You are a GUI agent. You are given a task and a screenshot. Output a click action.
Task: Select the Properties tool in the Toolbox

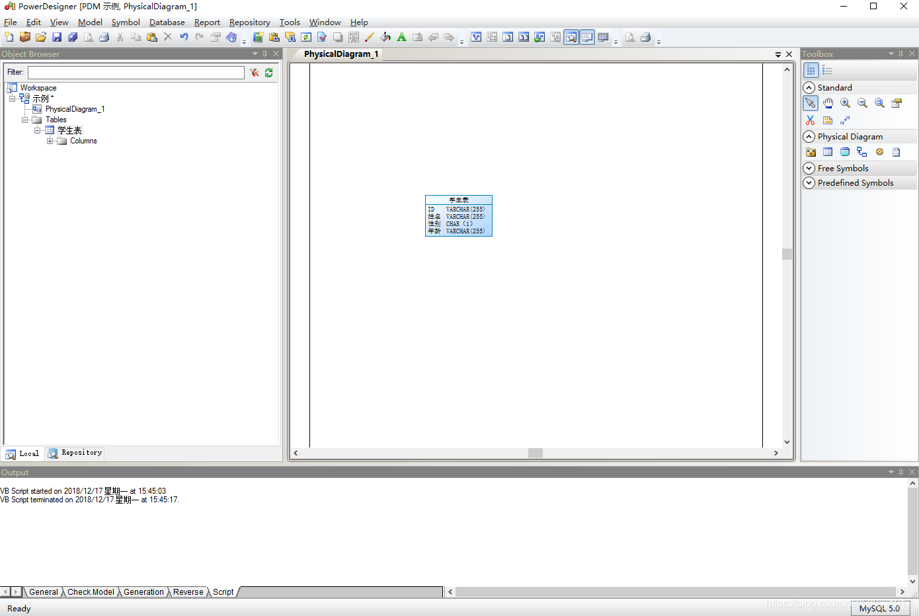897,103
